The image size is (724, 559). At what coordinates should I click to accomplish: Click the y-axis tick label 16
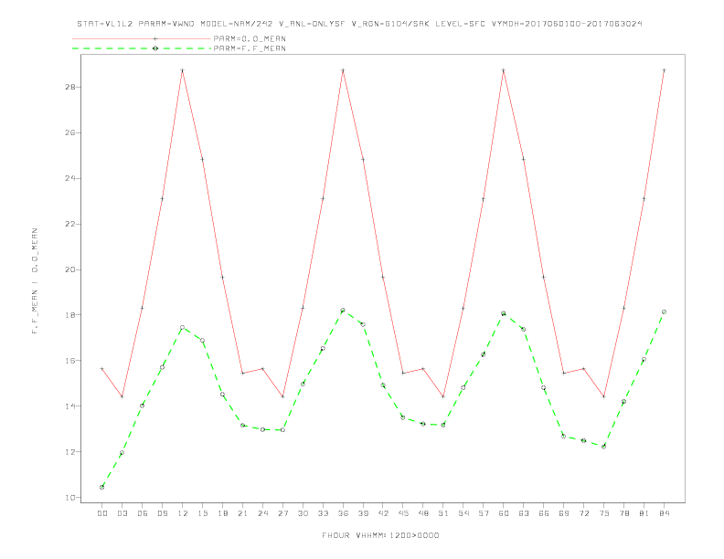point(69,361)
